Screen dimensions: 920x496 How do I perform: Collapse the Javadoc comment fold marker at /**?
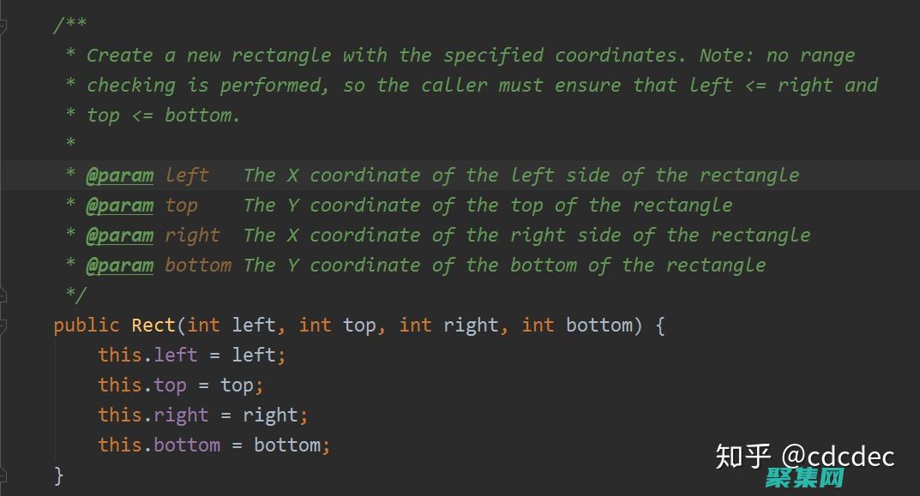click(3, 26)
